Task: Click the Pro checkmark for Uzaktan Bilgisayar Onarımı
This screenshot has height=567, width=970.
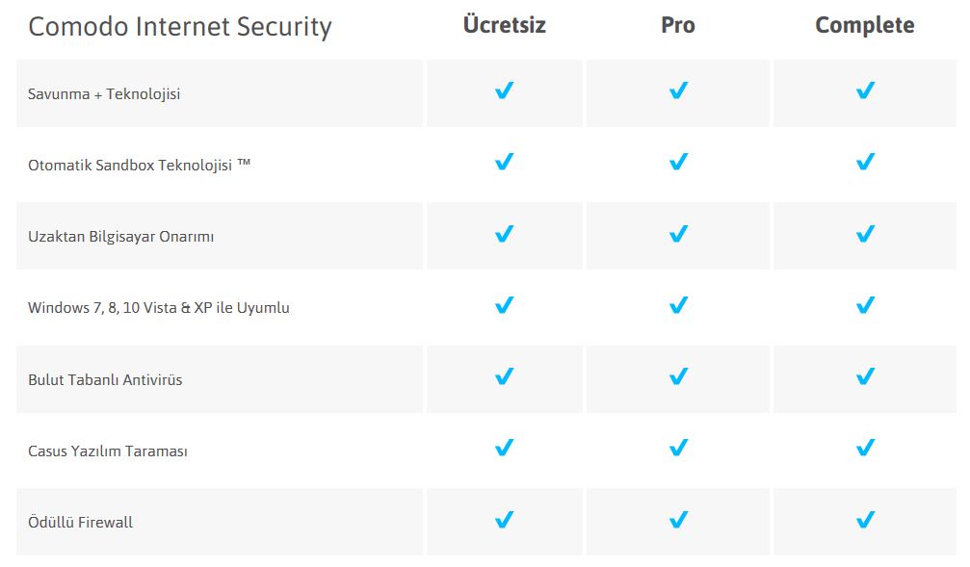Action: point(679,234)
